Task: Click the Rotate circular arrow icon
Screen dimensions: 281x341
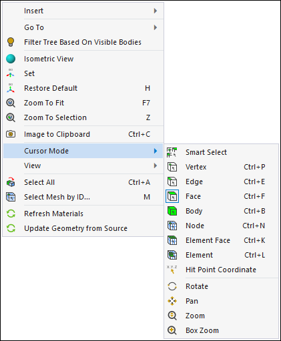Action: pos(172,286)
